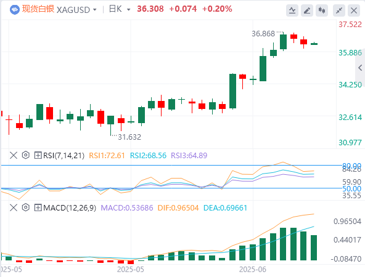
Task: Click the XAGUSD brand logo icon
Action: [x=15, y=10]
